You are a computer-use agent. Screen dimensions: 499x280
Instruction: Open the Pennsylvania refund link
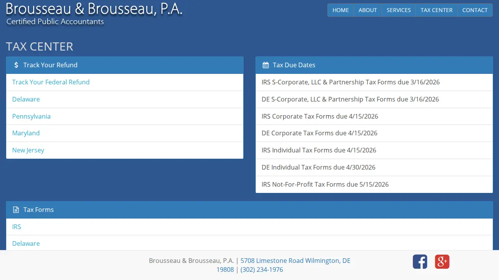coord(31,116)
